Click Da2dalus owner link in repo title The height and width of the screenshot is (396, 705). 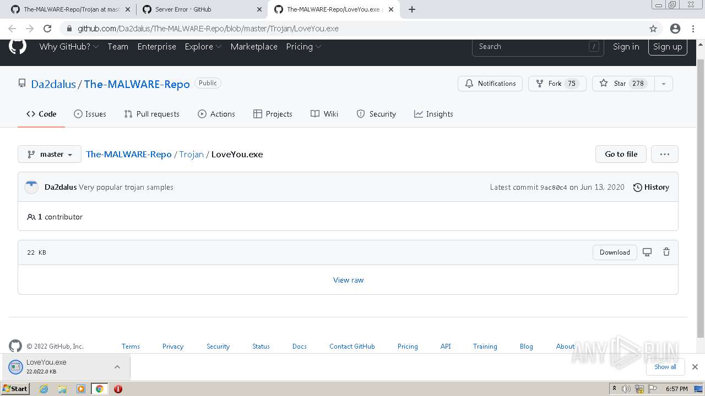pos(53,84)
